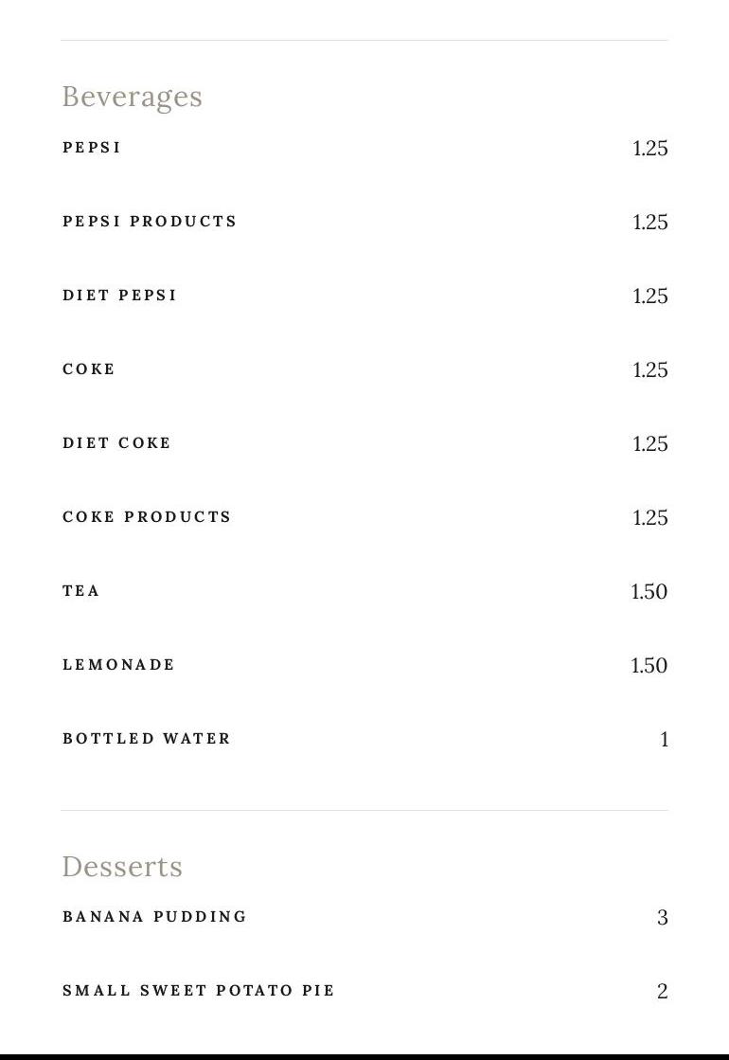729x1060 pixels.
Task: Select the Lemonade menu item
Action: (118, 665)
